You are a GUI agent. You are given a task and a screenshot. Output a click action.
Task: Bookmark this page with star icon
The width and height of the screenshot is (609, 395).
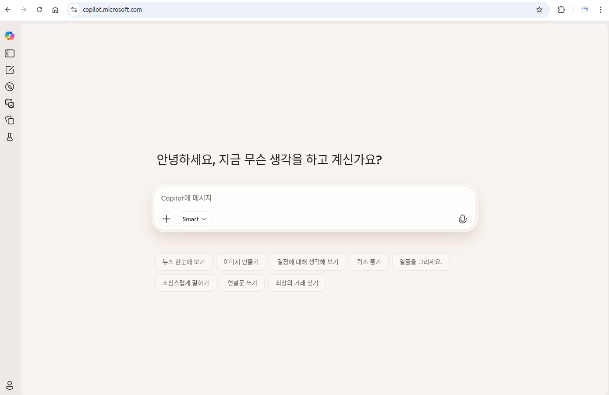[539, 10]
